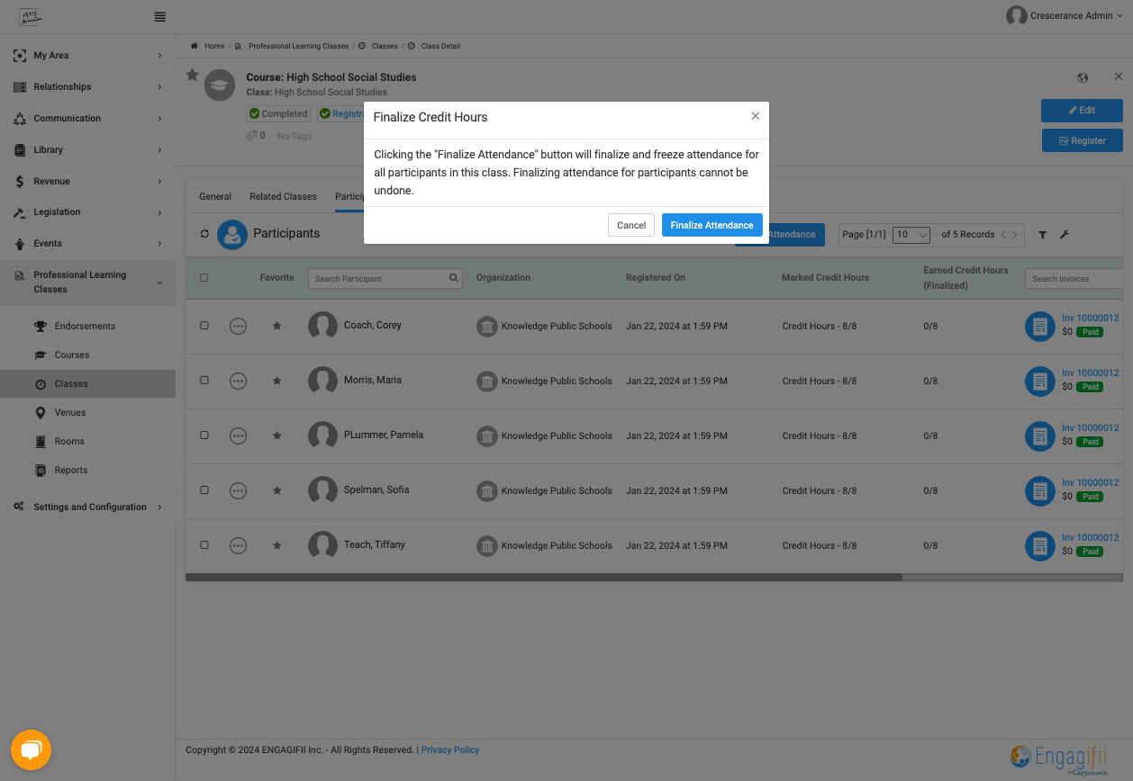1133x781 pixels.
Task: Click Professional Learning Classes breadcrumb
Action: 298,46
